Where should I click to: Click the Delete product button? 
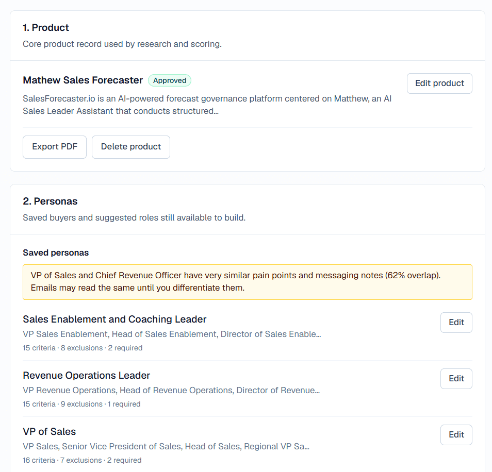point(131,147)
